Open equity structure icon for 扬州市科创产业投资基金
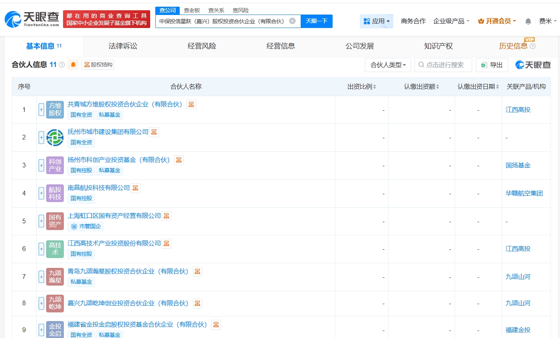Image resolution: width=560 pixels, height=338 pixels. tap(179, 160)
